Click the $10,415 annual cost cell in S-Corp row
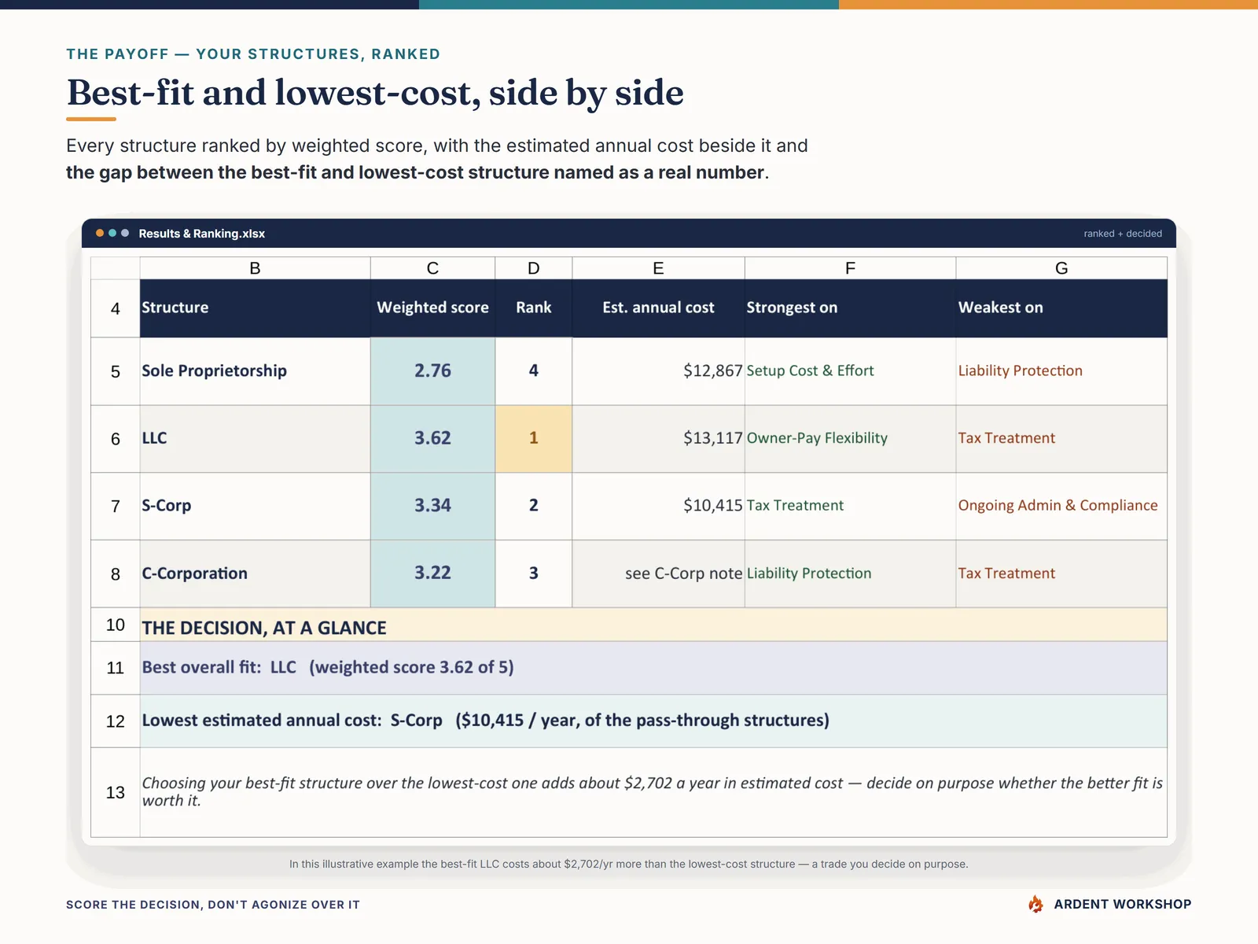This screenshot has height=944, width=1258. (658, 506)
